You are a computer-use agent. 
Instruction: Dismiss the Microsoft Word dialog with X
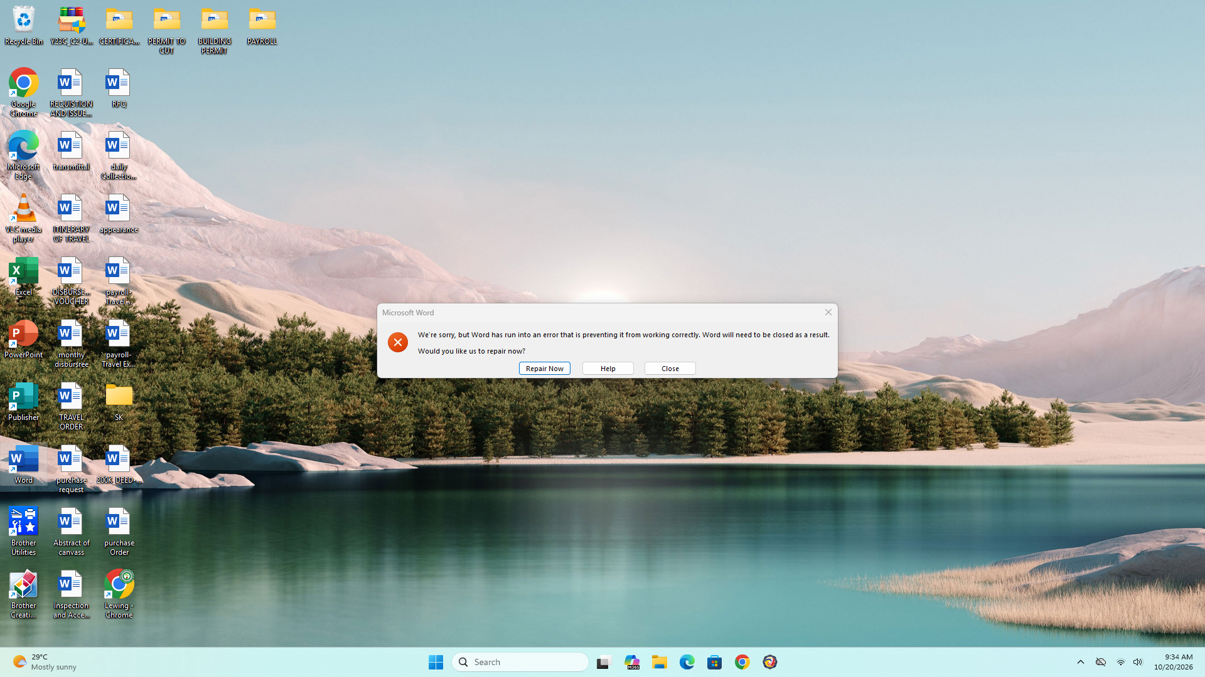[x=828, y=312]
